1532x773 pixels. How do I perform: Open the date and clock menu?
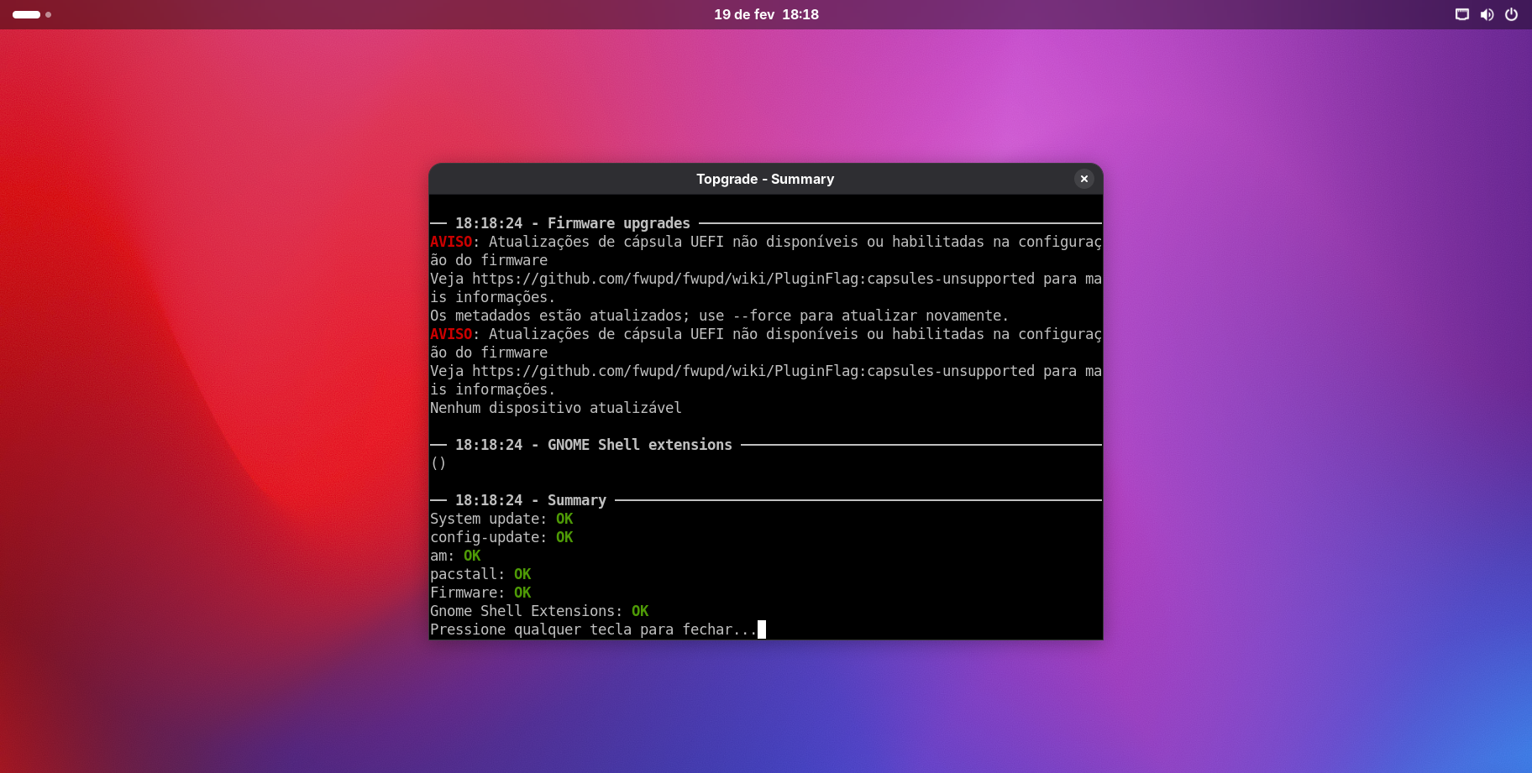coord(765,14)
